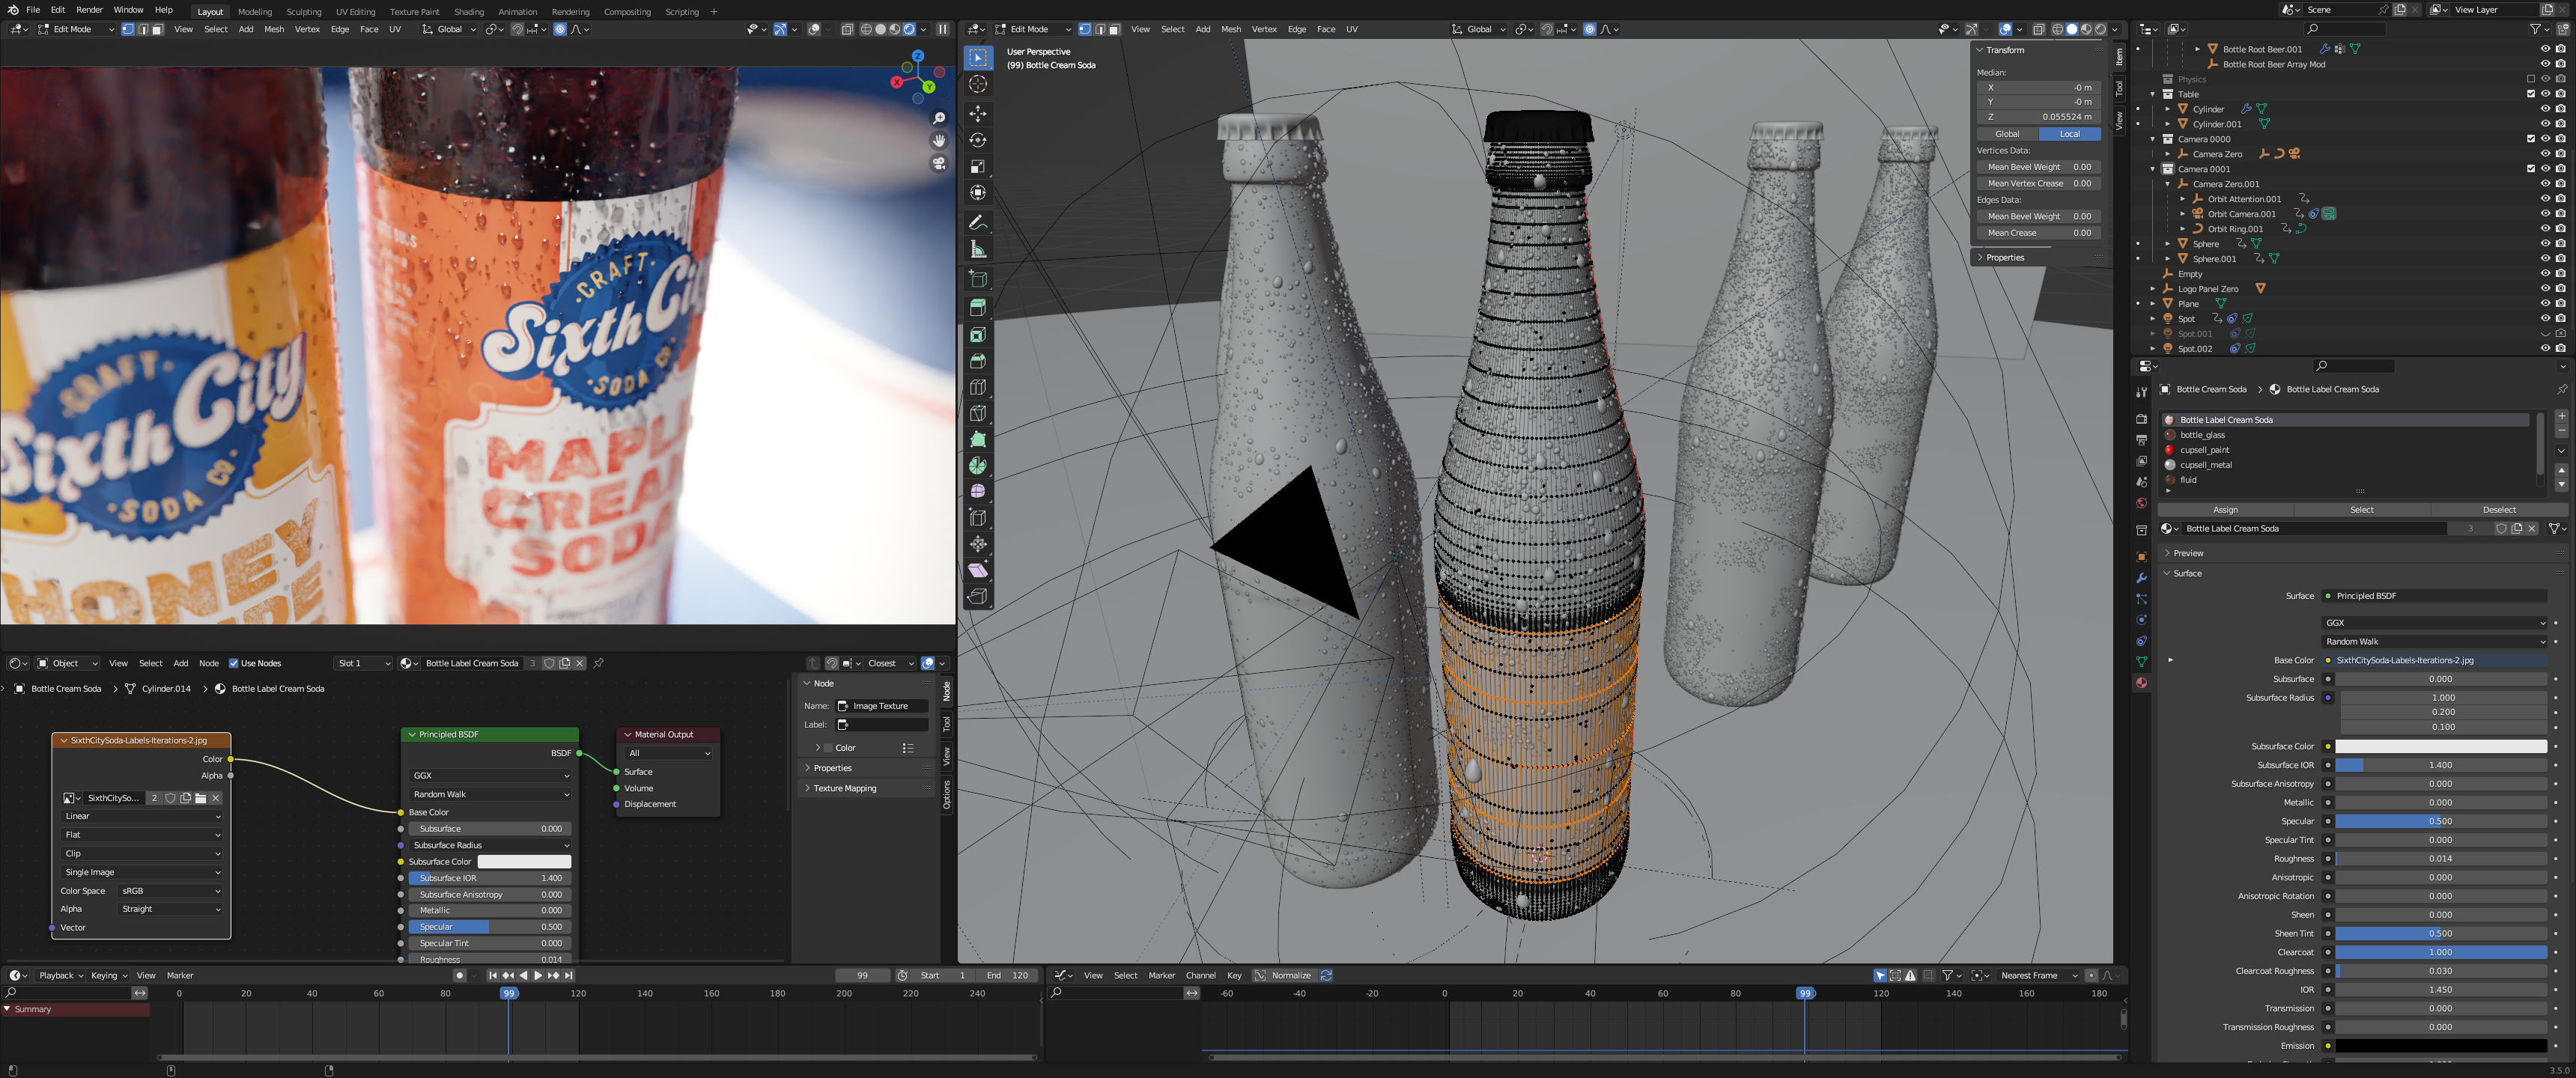Show Spot.001 via its closed eye icon
2576x1078 pixels.
tap(2545, 334)
